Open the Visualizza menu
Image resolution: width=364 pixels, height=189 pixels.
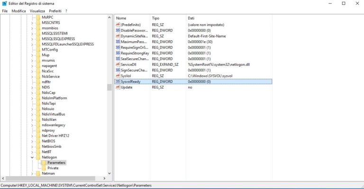pos(37,11)
